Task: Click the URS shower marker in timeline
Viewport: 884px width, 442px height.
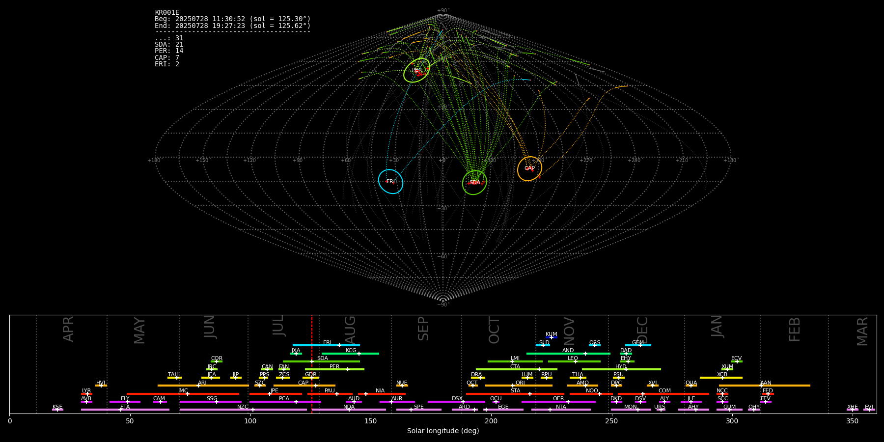Action: click(x=660, y=410)
